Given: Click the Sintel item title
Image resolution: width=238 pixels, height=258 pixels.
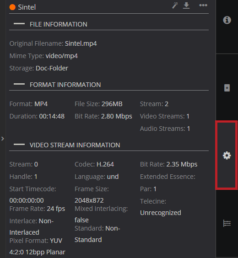Looking at the screenshot, I should (x=27, y=7).
